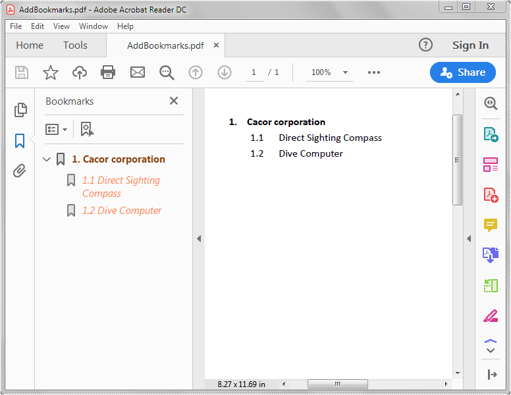511x395 pixels.
Task: Click the scroll up arrow of document
Action: coord(458,94)
